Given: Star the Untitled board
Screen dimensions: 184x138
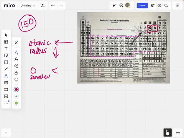Looking at the screenshot, I should coord(34,5).
